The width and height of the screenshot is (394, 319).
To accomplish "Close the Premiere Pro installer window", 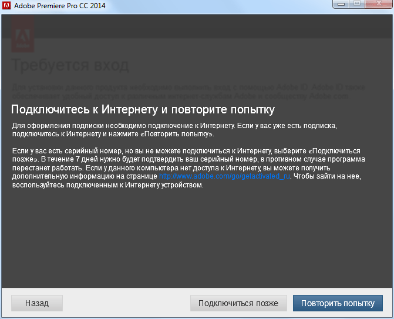I will [x=379, y=4].
